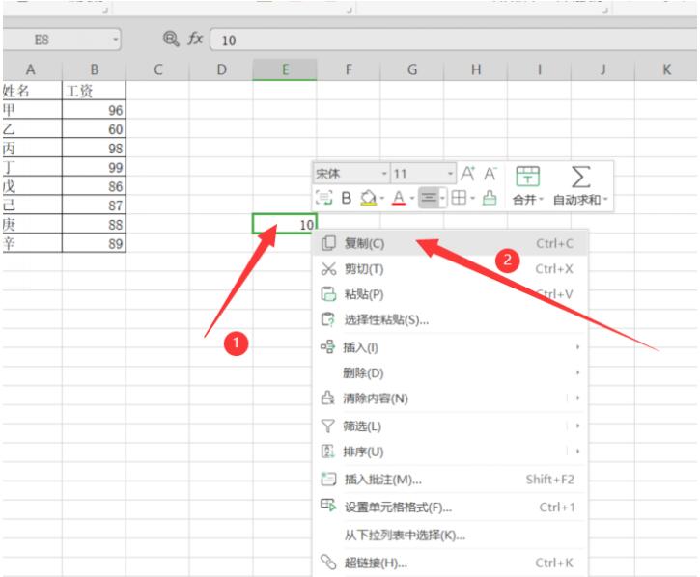Click center alignment icon in mini toolbar

429,197
